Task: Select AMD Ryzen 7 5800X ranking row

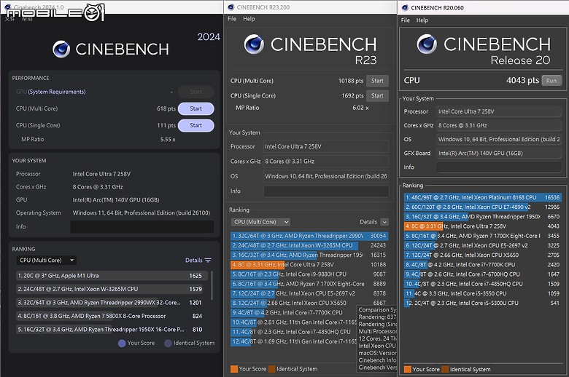Action: [x=112, y=316]
